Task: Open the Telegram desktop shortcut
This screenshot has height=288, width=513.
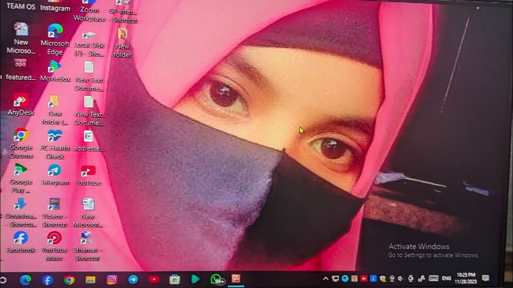Action: [x=55, y=171]
